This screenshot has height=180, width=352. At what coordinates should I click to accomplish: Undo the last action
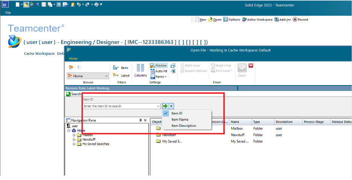pos(79,4)
